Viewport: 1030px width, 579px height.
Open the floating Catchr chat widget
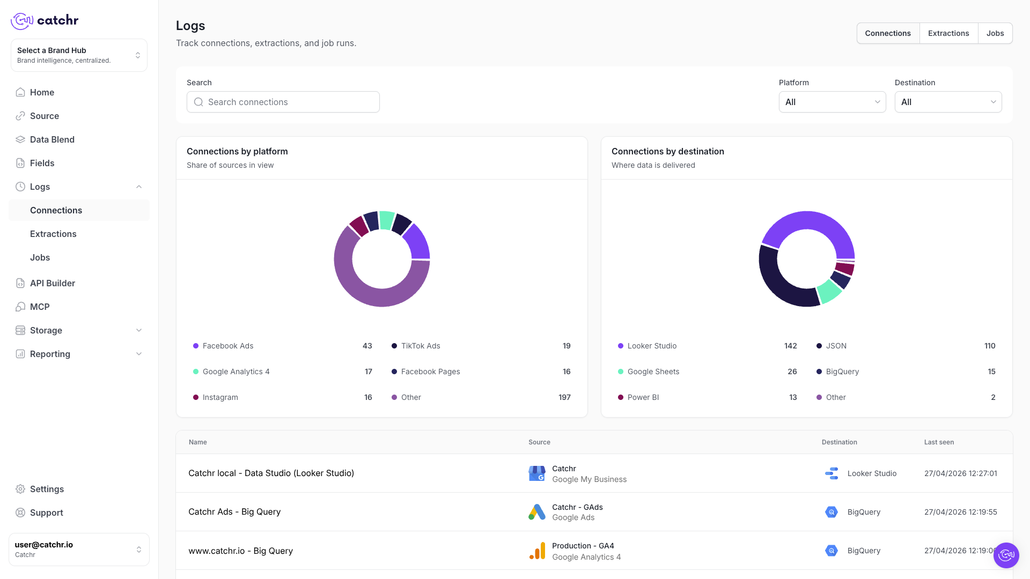coord(1006,555)
